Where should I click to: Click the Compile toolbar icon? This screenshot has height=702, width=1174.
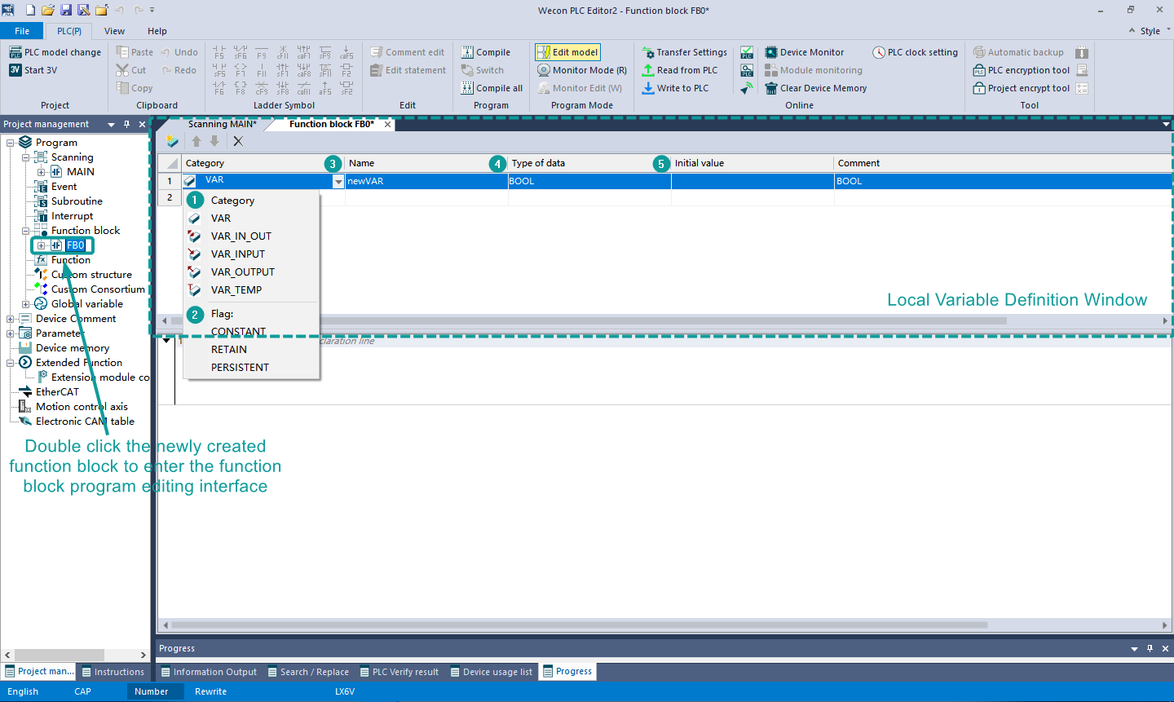pyautogui.click(x=467, y=52)
